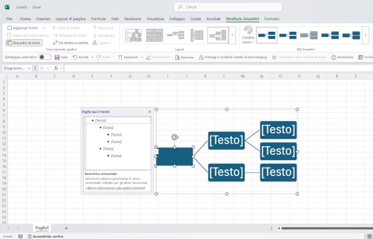Click the rotation handle above selected shape
This screenshot has width=373, height=239.
coord(175,137)
